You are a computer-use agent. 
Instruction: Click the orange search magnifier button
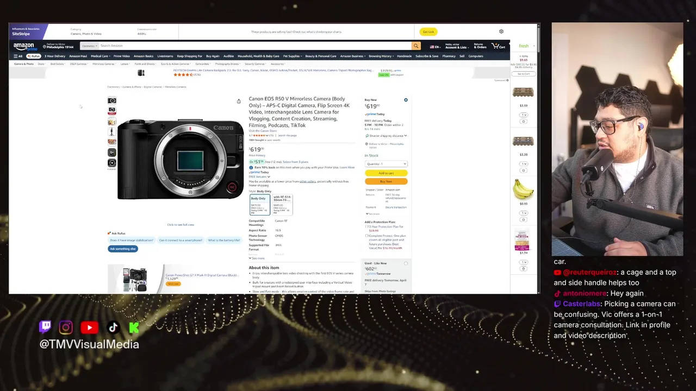[x=416, y=46]
